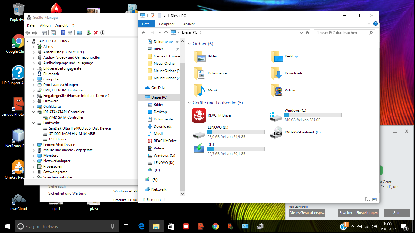Screen dimensions: 415x233
Task: Open the Ansicht ribbon tab in Explorer
Action: pos(189,24)
